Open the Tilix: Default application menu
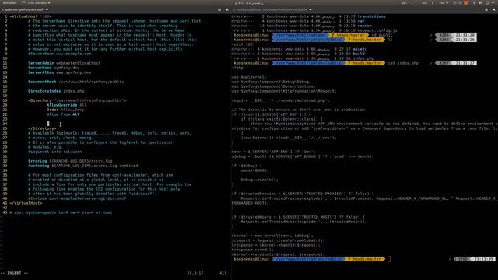This screenshot has height=280, width=498. (x=37, y=2)
